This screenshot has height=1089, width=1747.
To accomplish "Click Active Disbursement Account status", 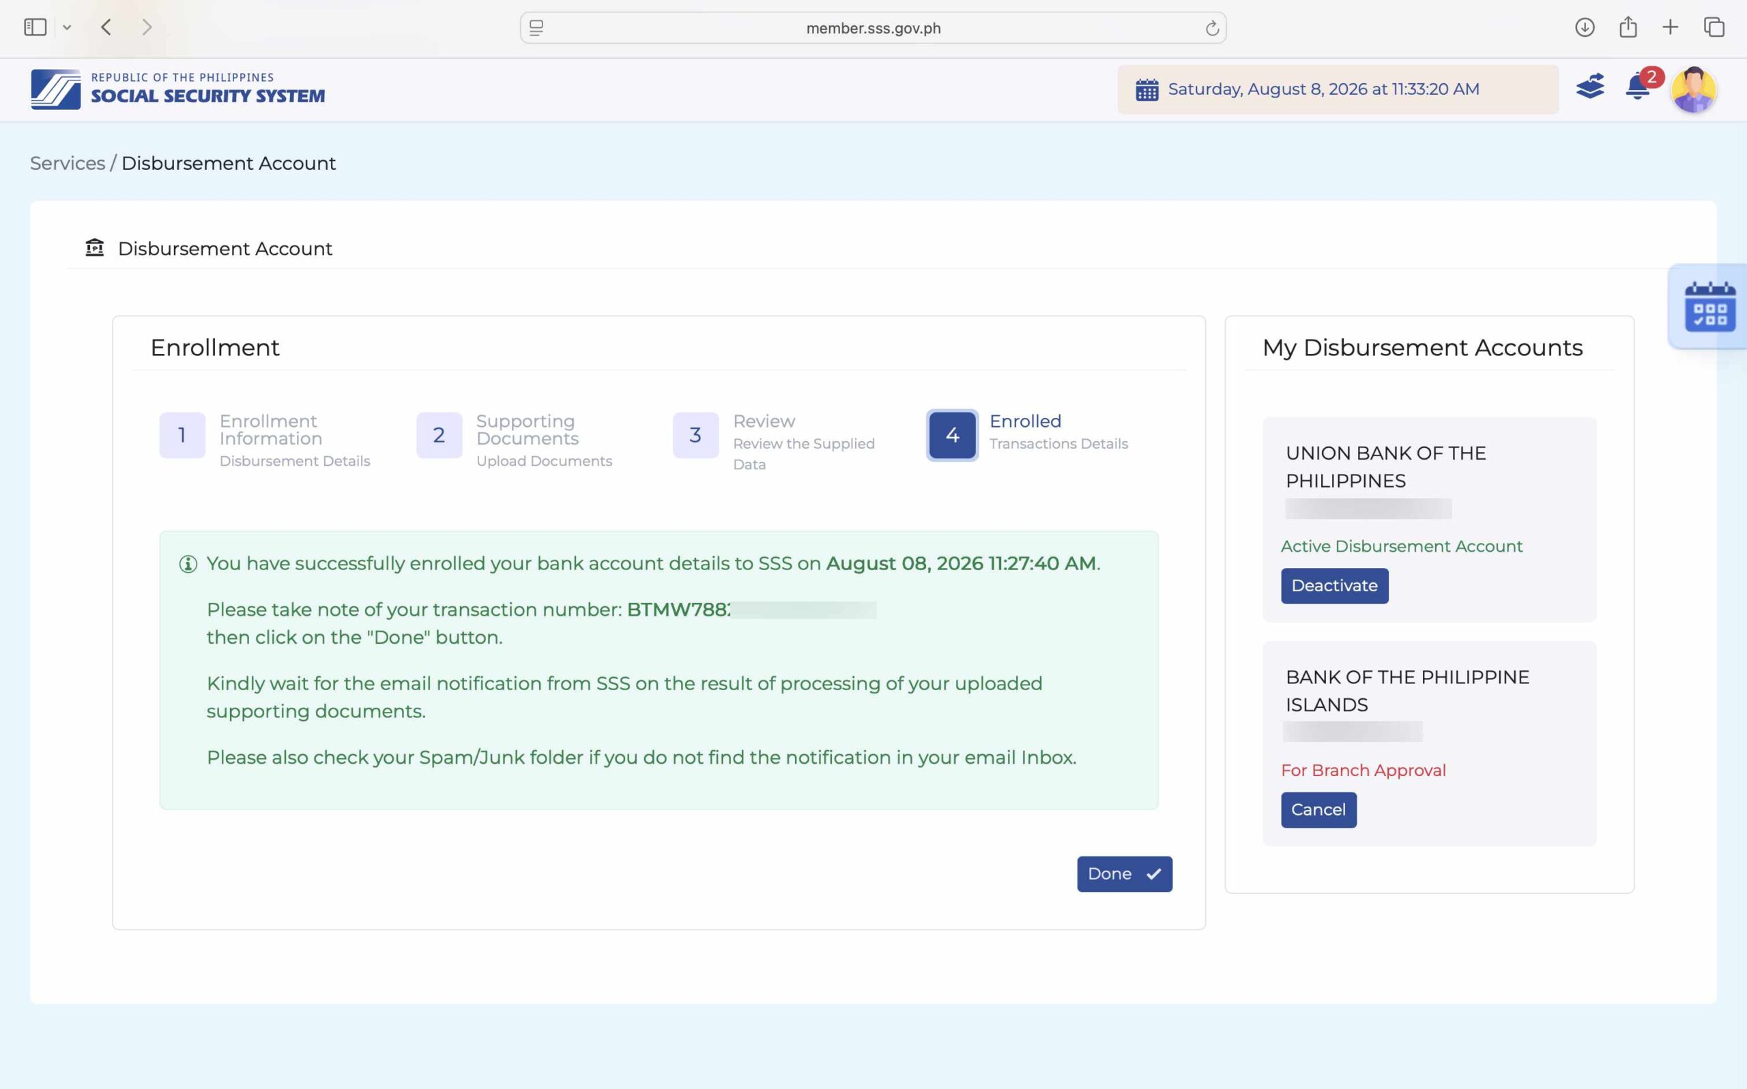I will point(1401,546).
